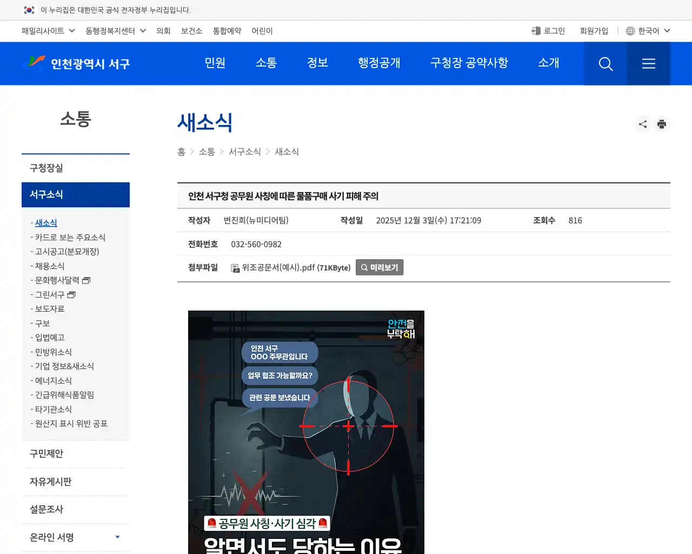Viewport: 692px width, 554px height.
Task: Click the 로그인 key icon
Action: [x=535, y=31]
